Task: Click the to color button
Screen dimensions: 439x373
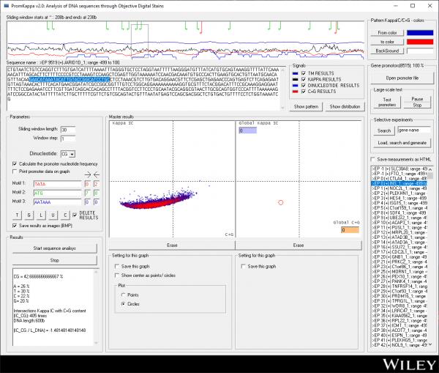Action: click(387, 42)
